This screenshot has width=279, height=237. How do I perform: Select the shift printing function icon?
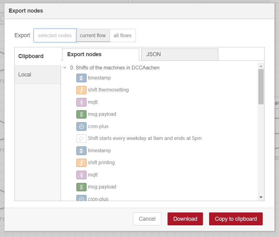(81, 163)
